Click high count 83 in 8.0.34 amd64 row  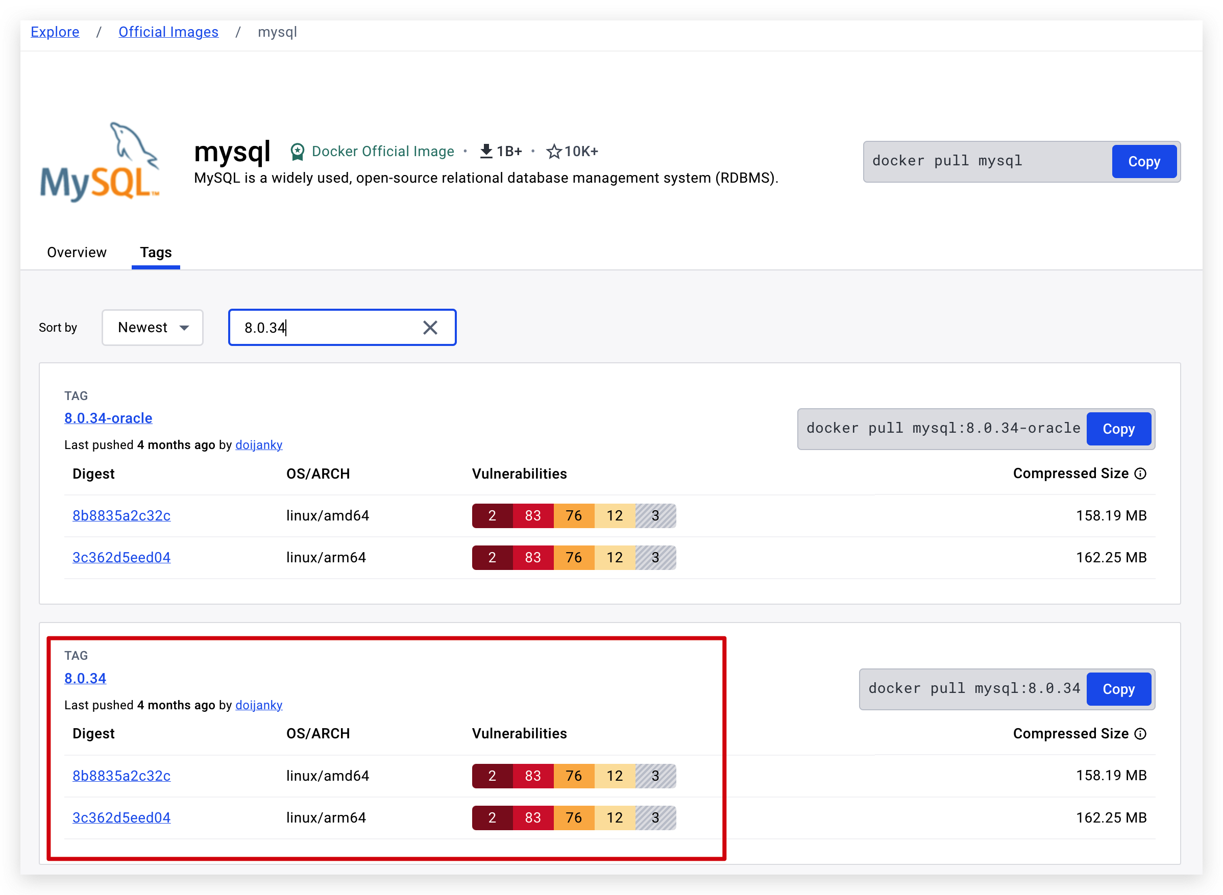[533, 775]
